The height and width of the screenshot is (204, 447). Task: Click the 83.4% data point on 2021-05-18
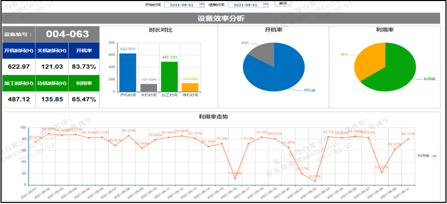[x=262, y=137]
